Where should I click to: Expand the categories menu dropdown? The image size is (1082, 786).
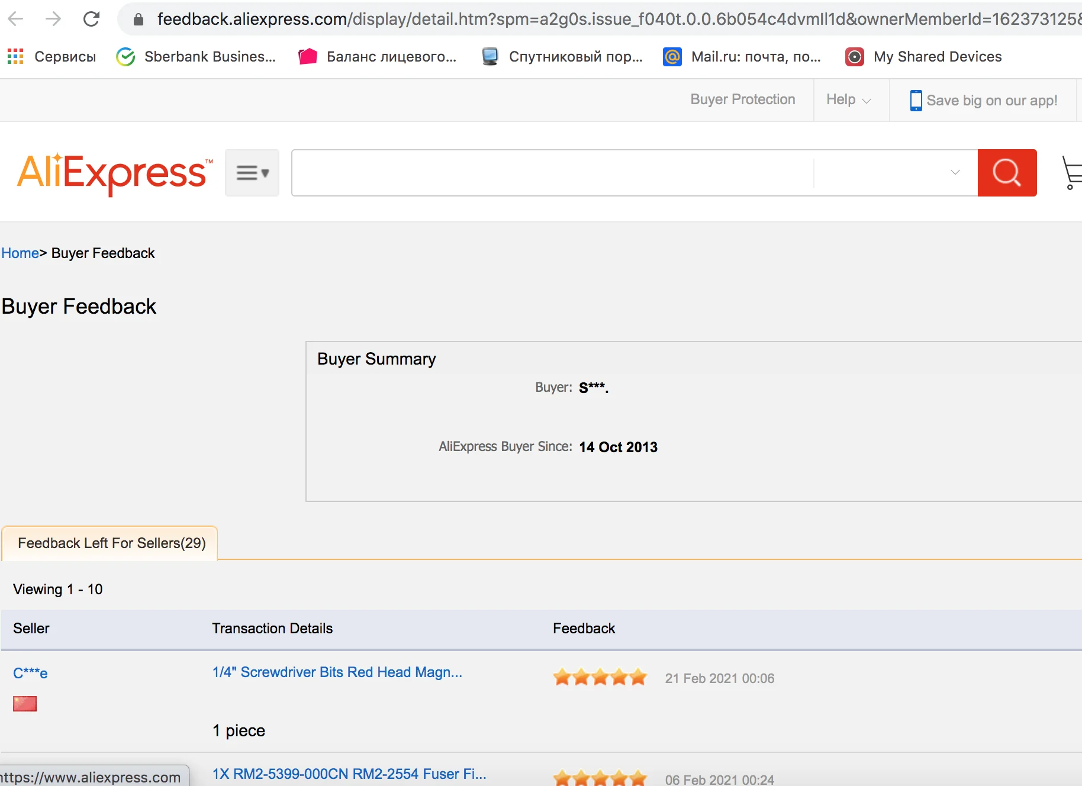(x=252, y=173)
